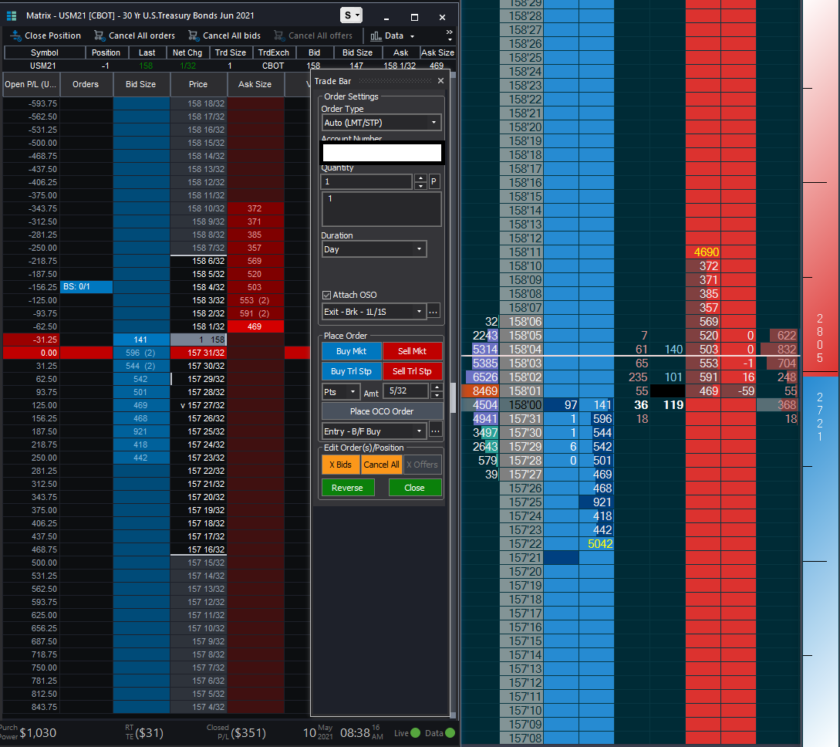840x747 pixels.
Task: Click the Live green status indicator
Action: click(415, 733)
